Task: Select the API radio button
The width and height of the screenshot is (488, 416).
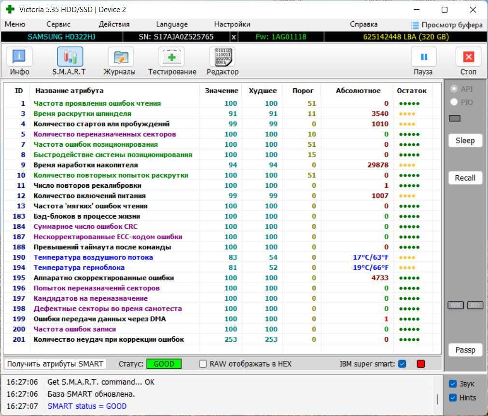Action: (x=454, y=89)
